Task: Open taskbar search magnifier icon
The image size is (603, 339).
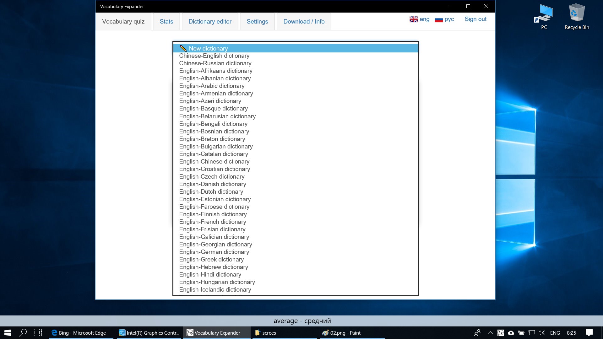Action: [23, 333]
